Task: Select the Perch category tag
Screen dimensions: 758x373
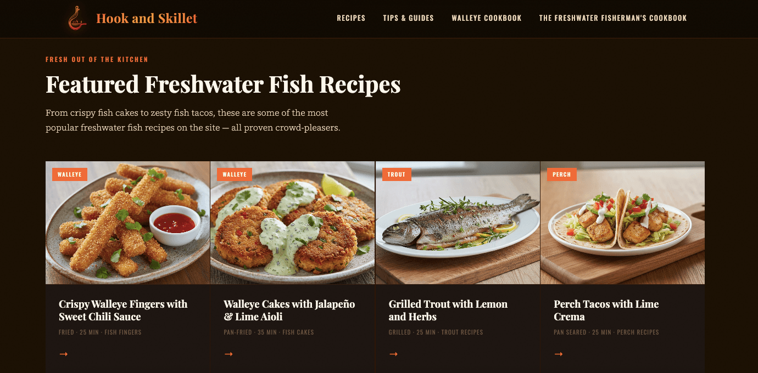Action: click(x=562, y=174)
